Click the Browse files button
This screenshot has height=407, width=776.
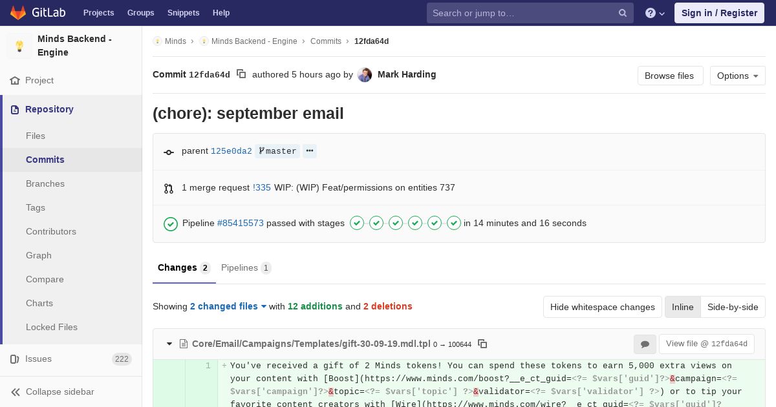coord(669,76)
